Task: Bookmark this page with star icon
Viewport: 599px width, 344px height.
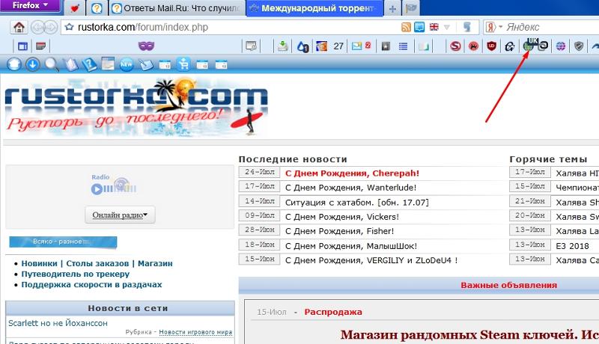Action: pos(69,27)
